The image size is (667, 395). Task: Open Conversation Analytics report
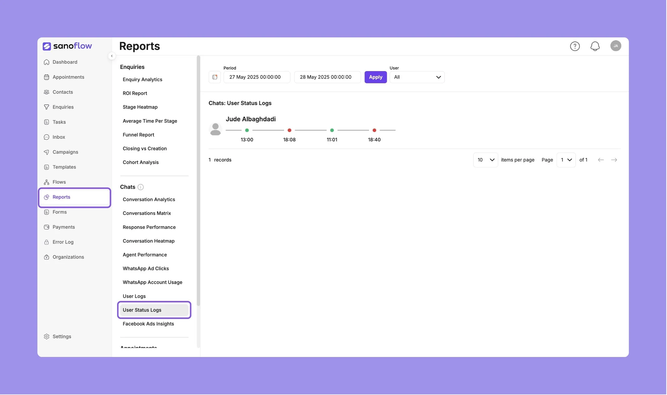[149, 200]
